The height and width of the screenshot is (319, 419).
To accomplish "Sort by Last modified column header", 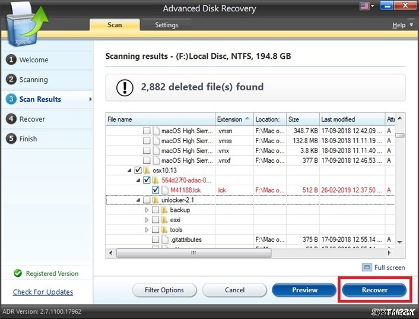I will pyautogui.click(x=352, y=119).
